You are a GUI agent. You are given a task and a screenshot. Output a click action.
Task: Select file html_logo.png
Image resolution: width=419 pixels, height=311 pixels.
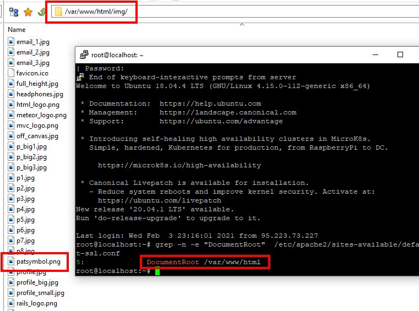tap(38, 105)
